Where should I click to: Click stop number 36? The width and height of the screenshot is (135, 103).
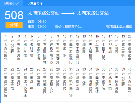pos(104,69)
